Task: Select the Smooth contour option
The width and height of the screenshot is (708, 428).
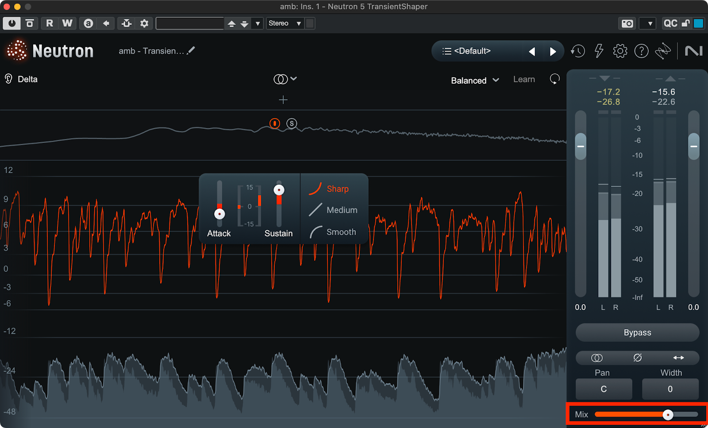Action: tap(341, 232)
